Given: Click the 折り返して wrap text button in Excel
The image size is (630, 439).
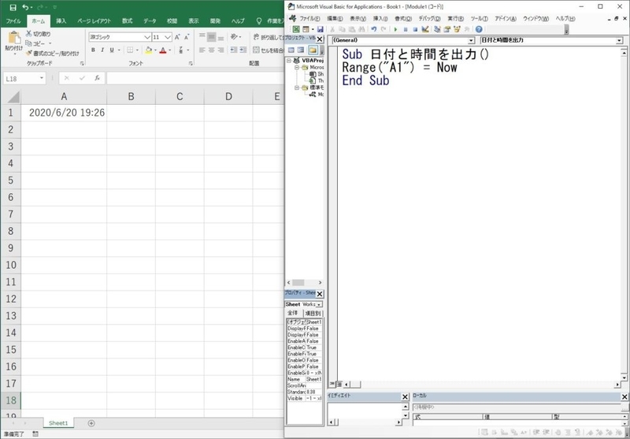Looking at the screenshot, I should click(x=269, y=37).
